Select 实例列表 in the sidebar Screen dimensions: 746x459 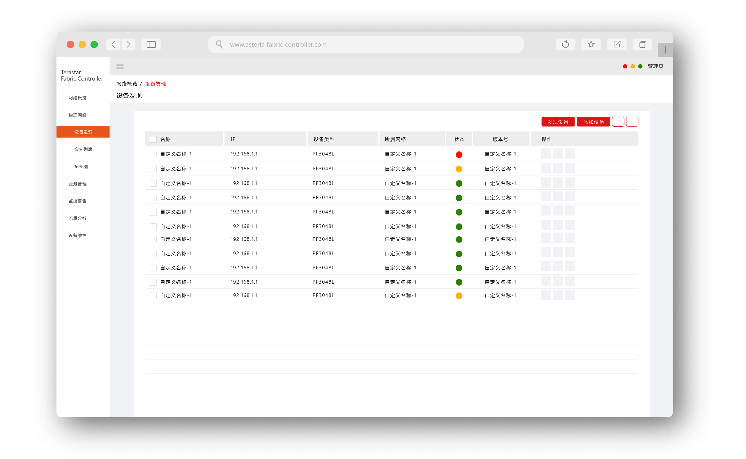83,149
